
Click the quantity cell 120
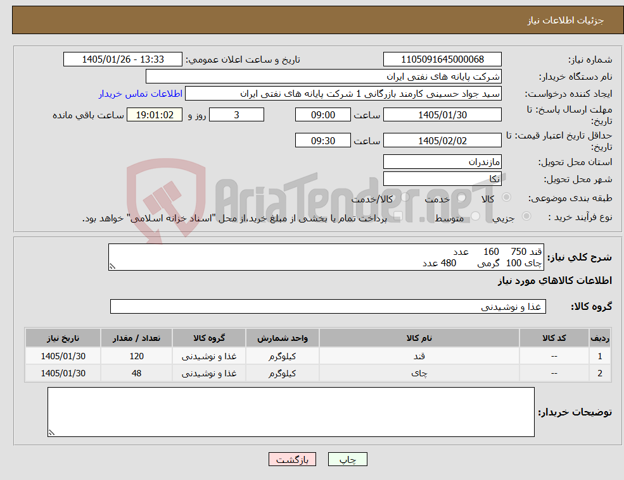[x=136, y=356]
